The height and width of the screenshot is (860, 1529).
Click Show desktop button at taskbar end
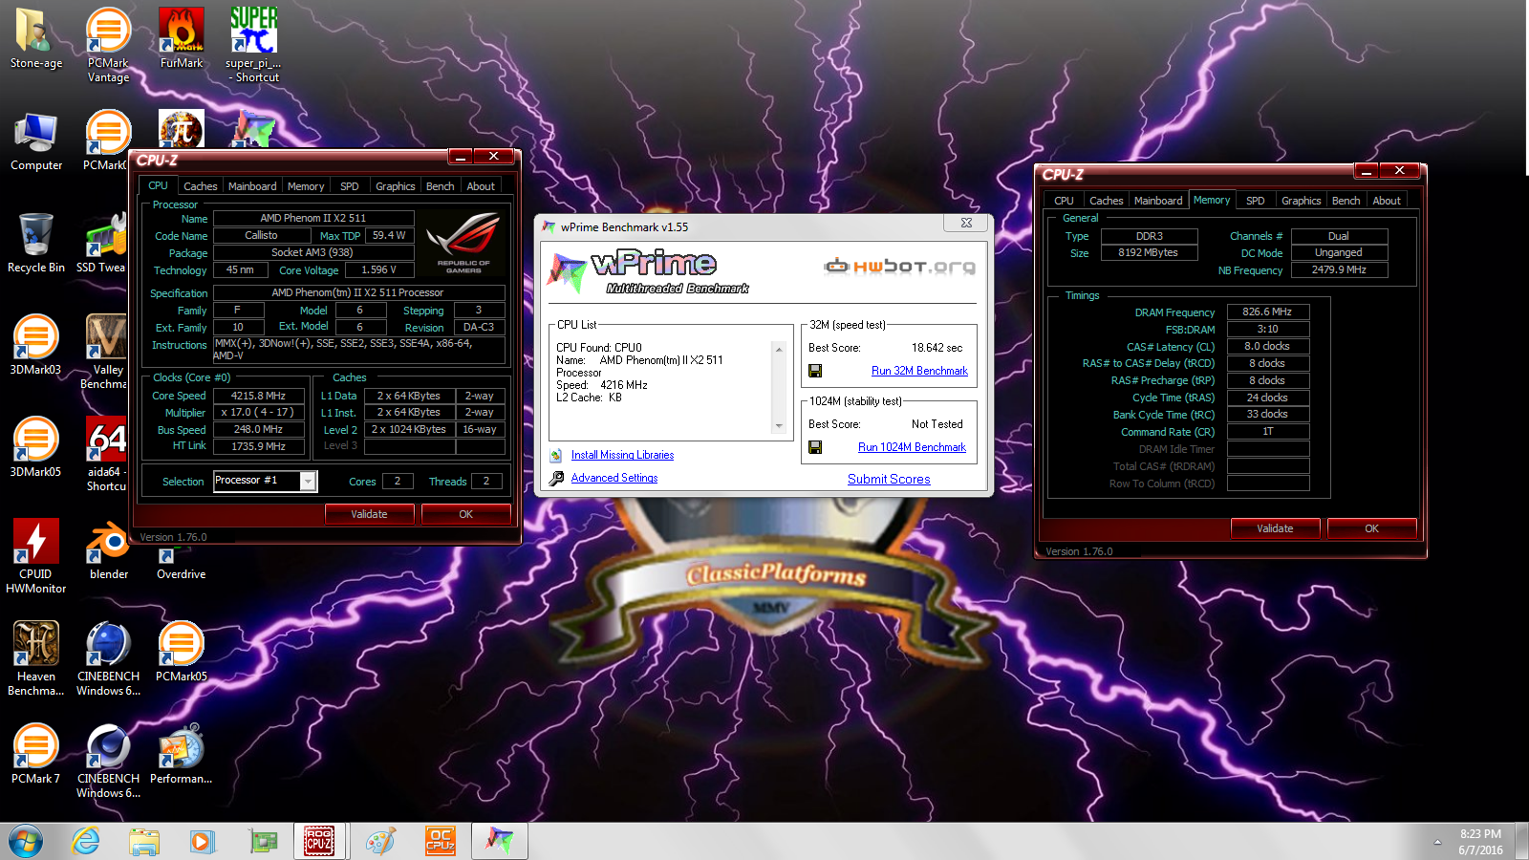pyautogui.click(x=1521, y=842)
